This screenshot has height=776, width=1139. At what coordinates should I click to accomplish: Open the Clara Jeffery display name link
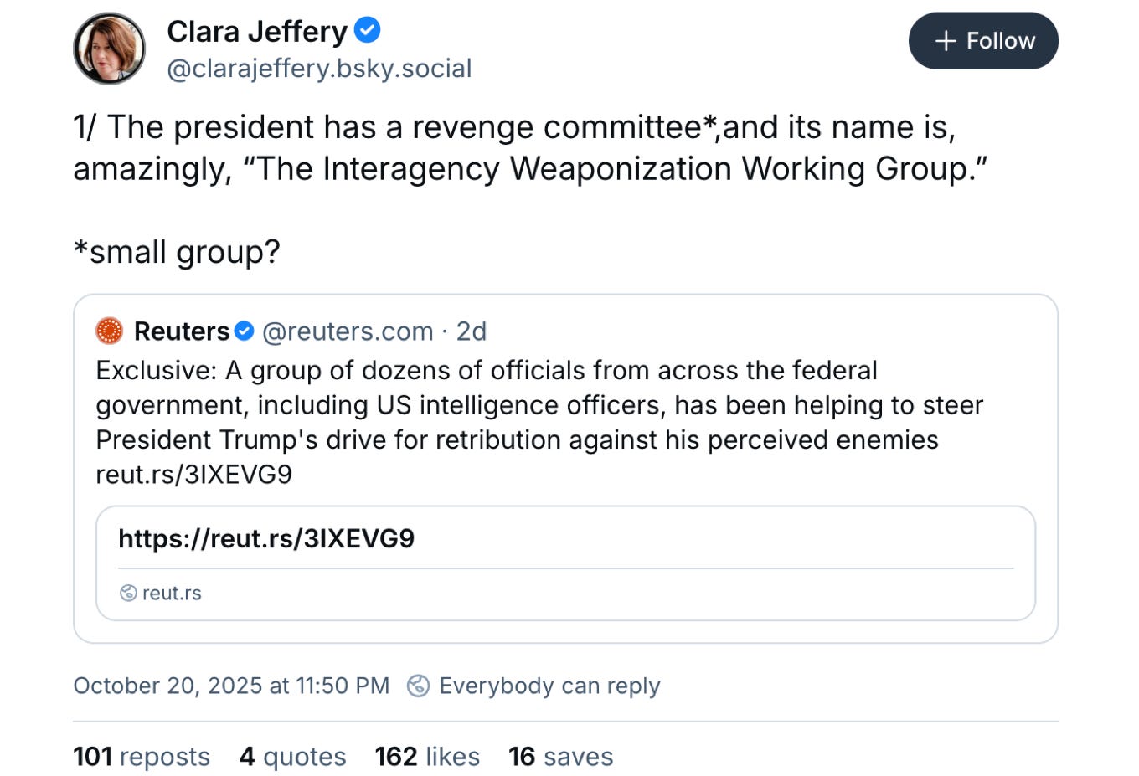(x=256, y=32)
